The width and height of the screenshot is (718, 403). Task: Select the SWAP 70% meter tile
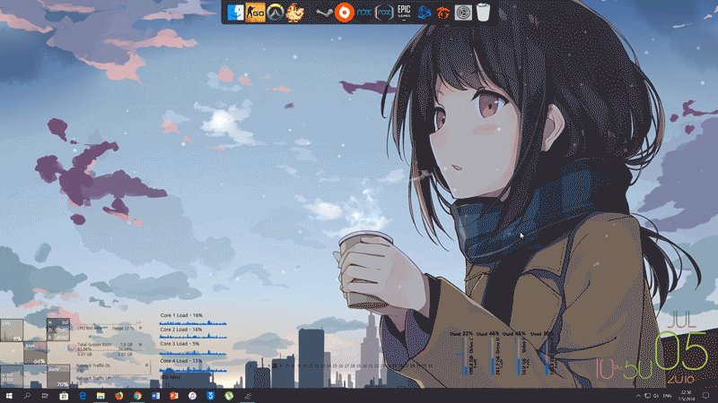pyautogui.click(x=58, y=376)
